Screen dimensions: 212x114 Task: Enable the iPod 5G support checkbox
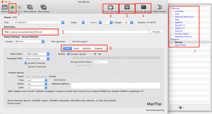pos(70,42)
